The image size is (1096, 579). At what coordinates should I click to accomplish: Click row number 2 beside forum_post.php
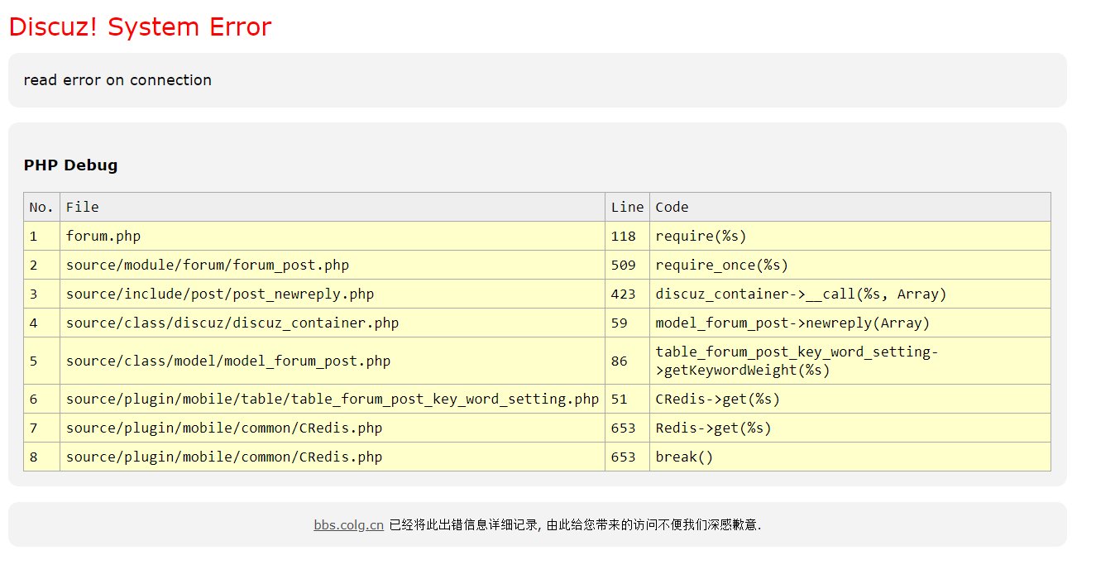click(x=41, y=265)
